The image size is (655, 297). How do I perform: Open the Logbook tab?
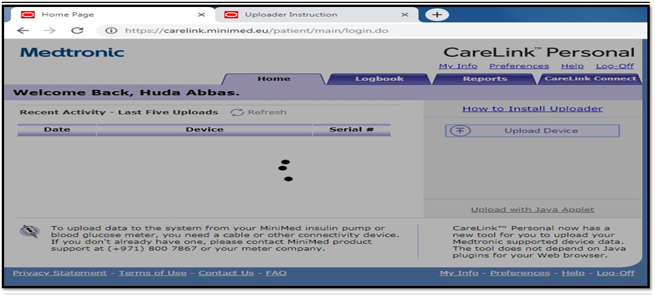379,79
